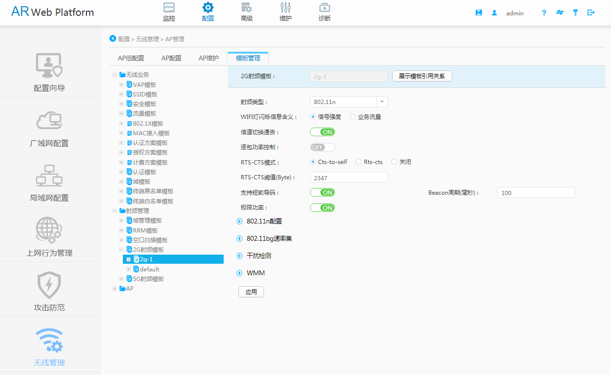
Task: Click Beacon周期 input field
Action: pos(536,193)
